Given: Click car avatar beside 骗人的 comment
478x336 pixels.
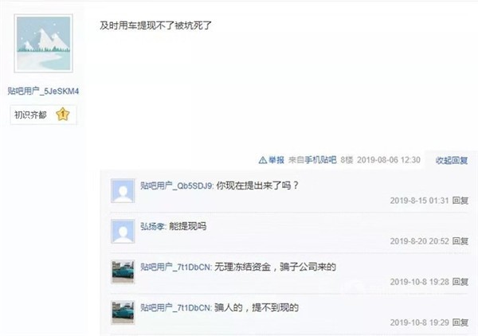Looking at the screenshot, I should (x=123, y=312).
